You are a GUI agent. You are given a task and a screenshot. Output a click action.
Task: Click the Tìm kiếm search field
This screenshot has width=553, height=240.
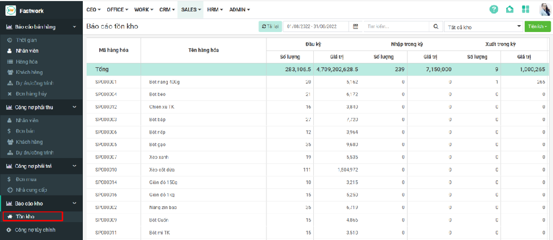click(396, 27)
